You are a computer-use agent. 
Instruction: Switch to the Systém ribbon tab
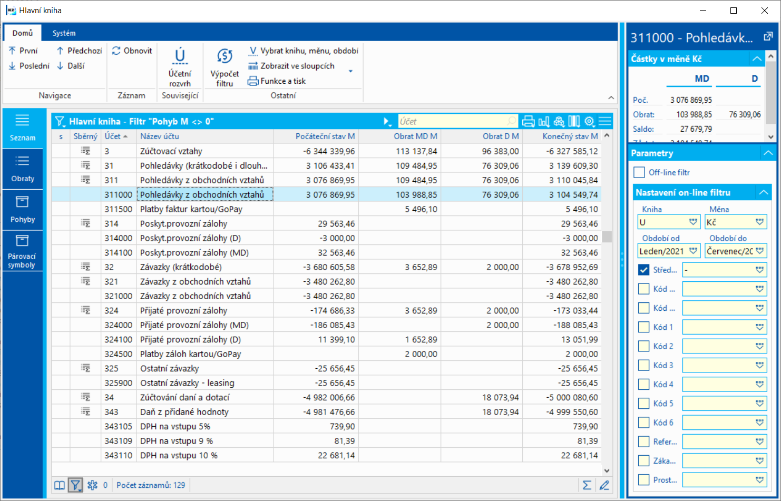[64, 33]
